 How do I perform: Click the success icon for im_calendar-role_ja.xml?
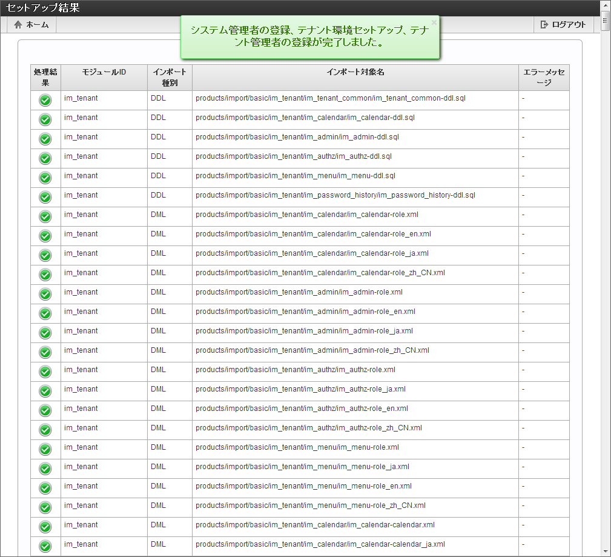[45, 256]
